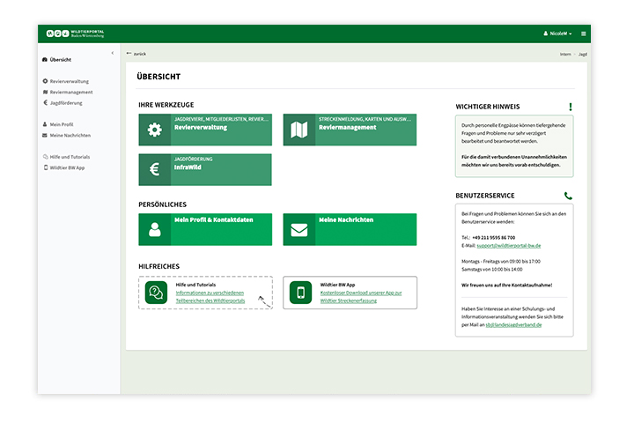Click the Wildtierportal logo in the header
The height and width of the screenshot is (423, 634).
pos(75,33)
